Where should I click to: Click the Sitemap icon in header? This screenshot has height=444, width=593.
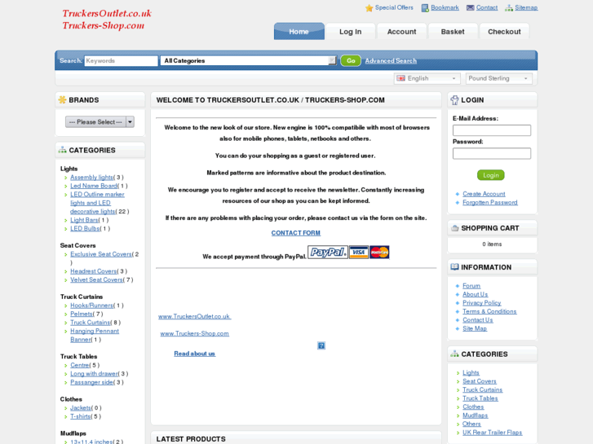tap(509, 8)
